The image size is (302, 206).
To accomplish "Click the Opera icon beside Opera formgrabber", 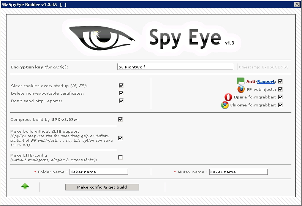I will 228,97.
